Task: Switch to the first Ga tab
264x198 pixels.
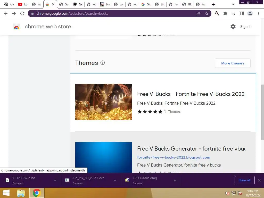Action: 9,4
